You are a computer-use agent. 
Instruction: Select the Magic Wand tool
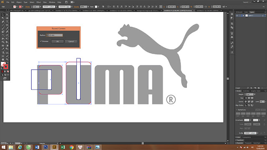pyautogui.click(x=3, y=18)
